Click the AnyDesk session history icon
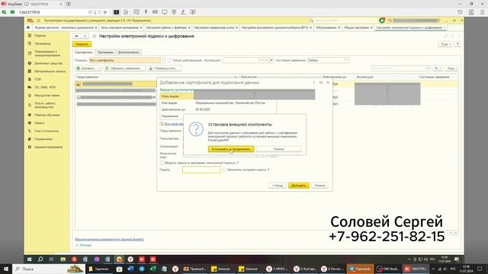Image resolution: width=488 pixels, height=274 pixels. 460,12
